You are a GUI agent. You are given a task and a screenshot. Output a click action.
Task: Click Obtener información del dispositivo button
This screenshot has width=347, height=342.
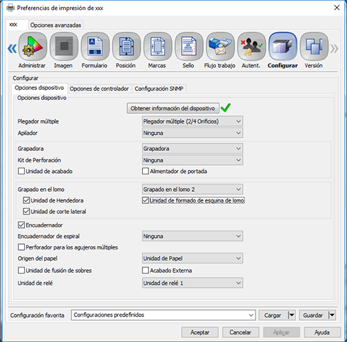[172, 108]
